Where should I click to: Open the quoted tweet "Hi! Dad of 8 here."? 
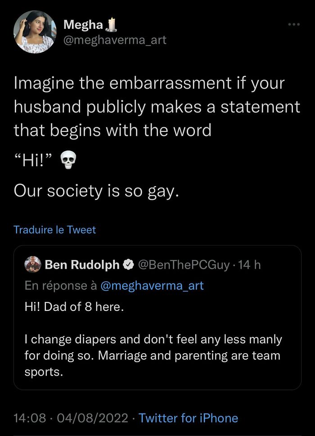[x=73, y=308]
